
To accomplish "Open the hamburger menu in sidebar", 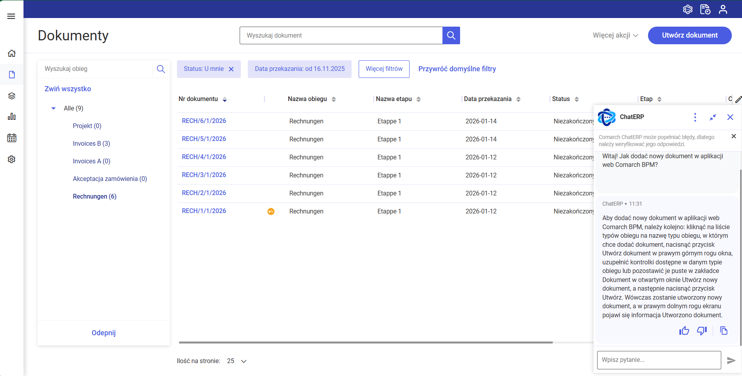I will (x=11, y=16).
